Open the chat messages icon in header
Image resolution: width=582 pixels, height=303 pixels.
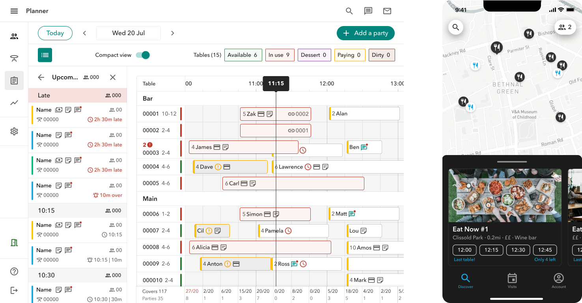368,11
